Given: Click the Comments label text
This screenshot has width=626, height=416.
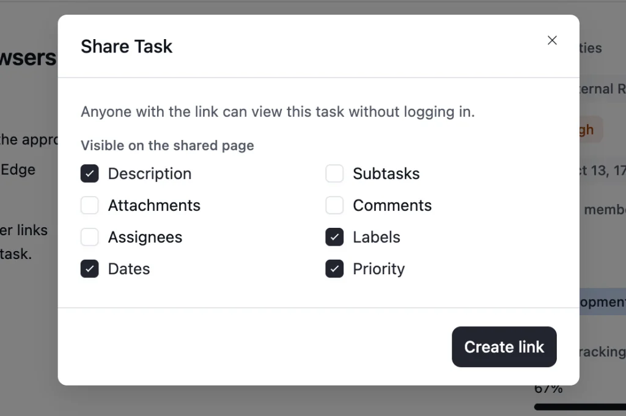Looking at the screenshot, I should [x=392, y=205].
